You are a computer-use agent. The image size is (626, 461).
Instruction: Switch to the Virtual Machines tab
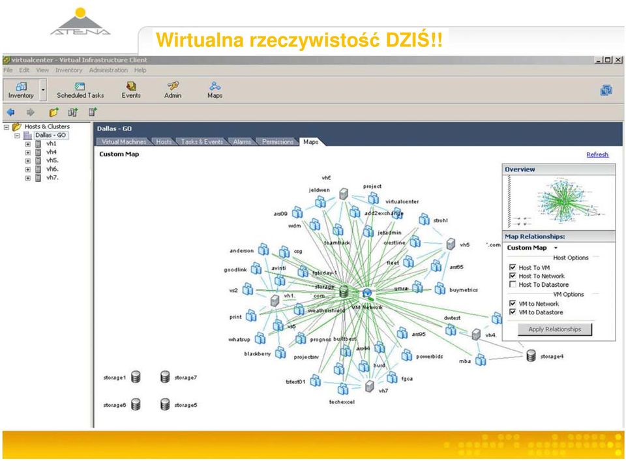(x=124, y=141)
